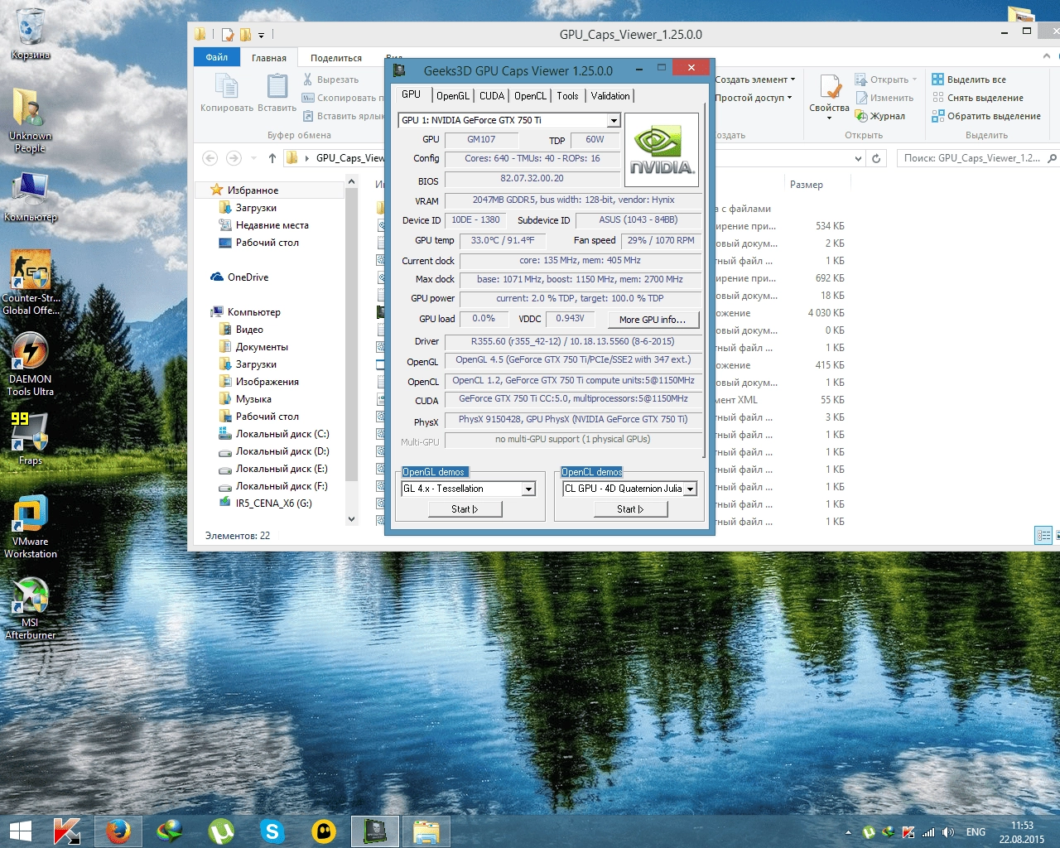Screen dimensions: 1060x848
Task: Switch to the Validation tab
Action: 610,96
